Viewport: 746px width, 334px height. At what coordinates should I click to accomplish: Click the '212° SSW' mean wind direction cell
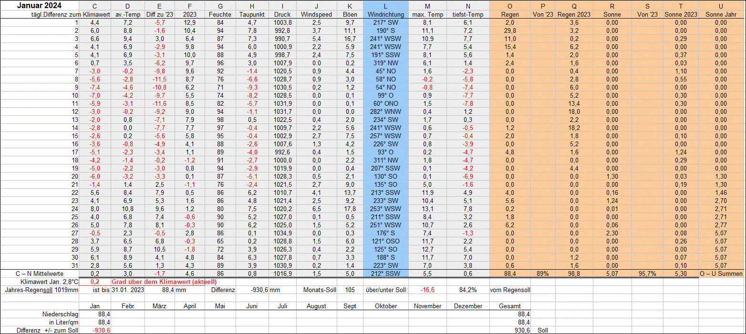point(385,273)
